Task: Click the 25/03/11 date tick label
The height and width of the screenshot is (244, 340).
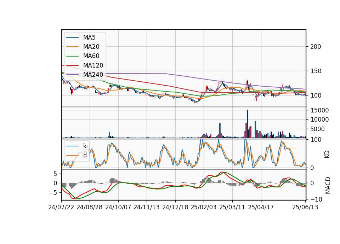Action: (x=232, y=207)
